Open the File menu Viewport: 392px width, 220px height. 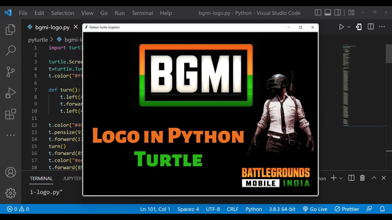pyautogui.click(x=23, y=13)
